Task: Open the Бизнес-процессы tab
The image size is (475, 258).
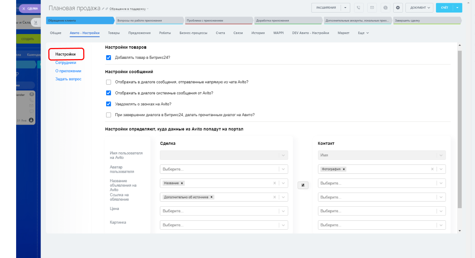Action: point(193,33)
